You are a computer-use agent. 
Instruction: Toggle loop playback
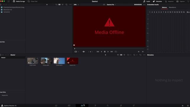tap(116, 52)
